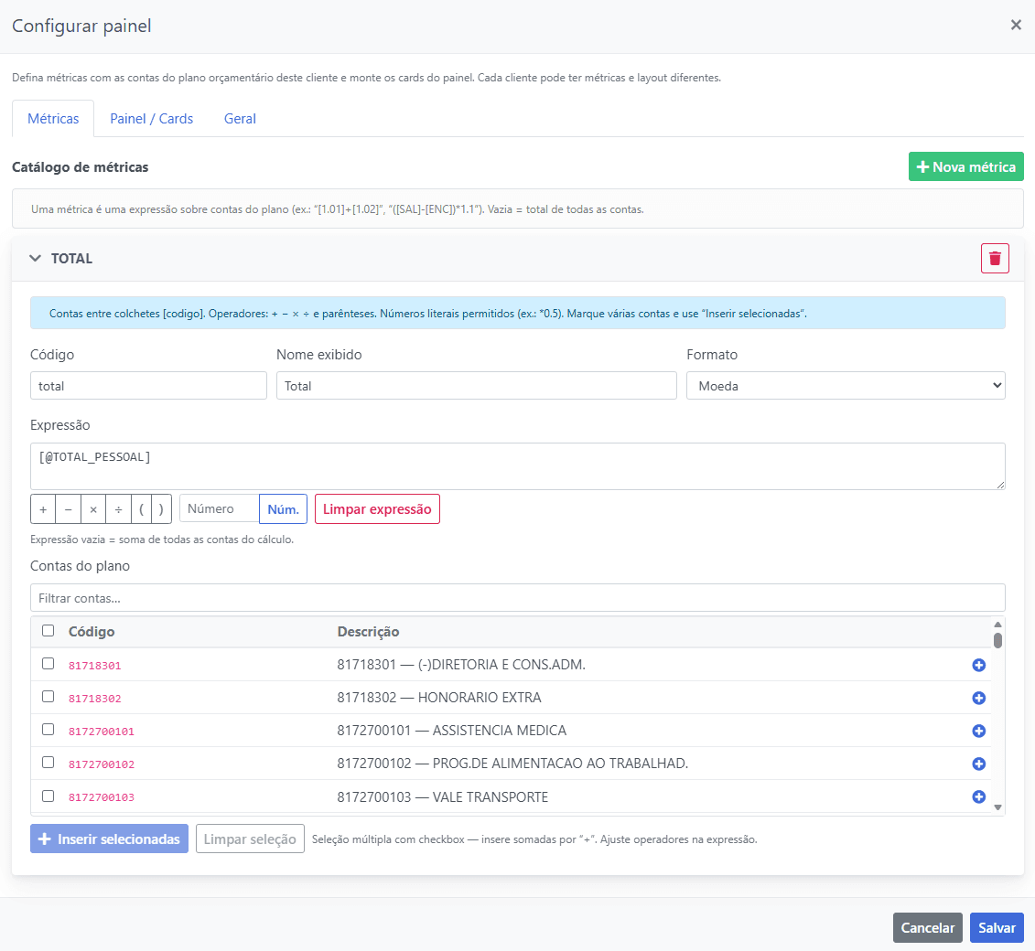This screenshot has width=1035, height=951.
Task: Click the Descrição column header
Action: [368, 632]
